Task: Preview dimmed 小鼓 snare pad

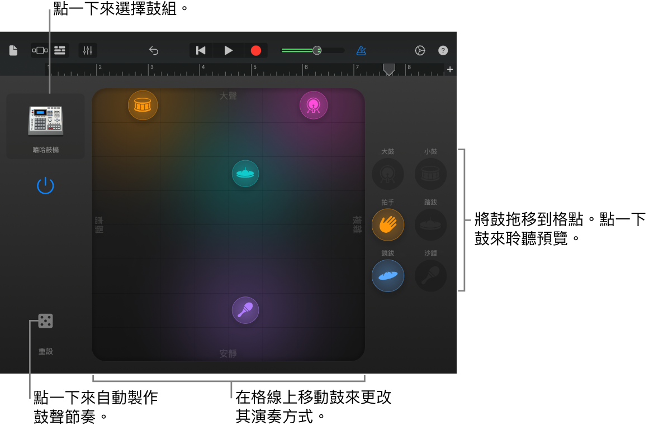Action: 430,174
